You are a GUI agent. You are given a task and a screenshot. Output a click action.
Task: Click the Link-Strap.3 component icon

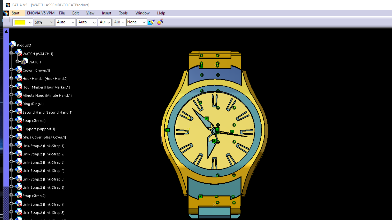click(18, 162)
